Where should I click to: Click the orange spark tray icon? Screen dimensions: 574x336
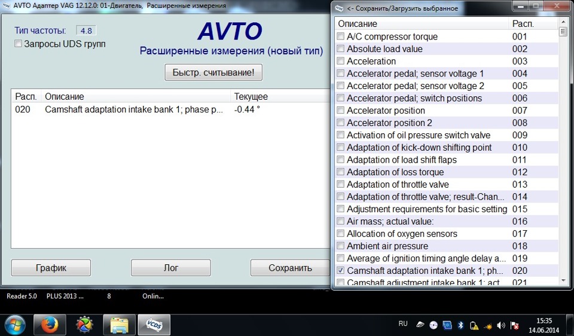pyautogui.click(x=488, y=326)
